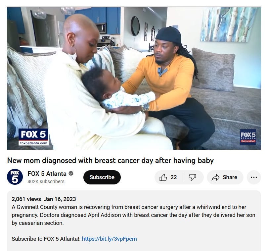Image resolution: width=267 pixels, height=251 pixels.
Task: Click the 402K subscribers count
Action: [x=46, y=181]
